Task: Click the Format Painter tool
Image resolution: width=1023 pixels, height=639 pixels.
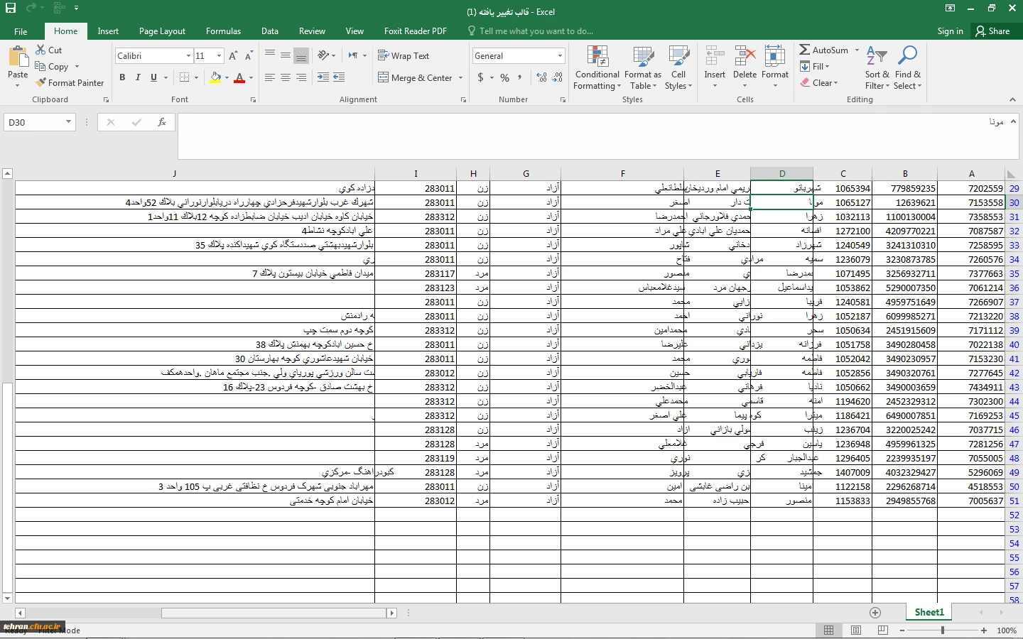Action: click(x=70, y=83)
